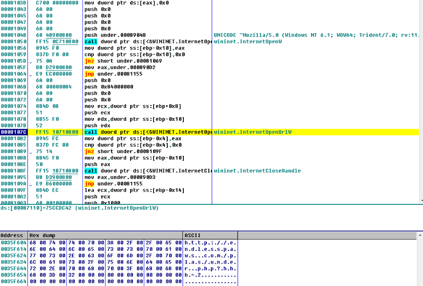Click the dump pane scroll-up arrow
423x286 pixels.
click(420, 236)
